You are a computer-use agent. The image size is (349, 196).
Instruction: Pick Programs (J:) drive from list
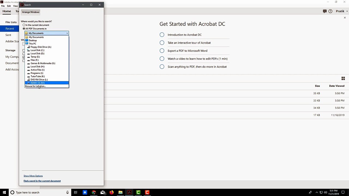tap(47, 73)
